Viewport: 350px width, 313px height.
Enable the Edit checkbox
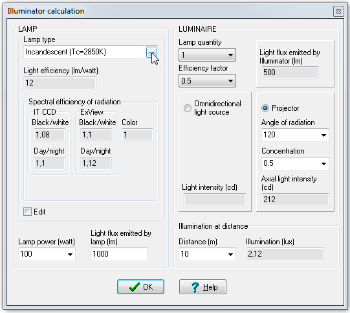pos(27,211)
